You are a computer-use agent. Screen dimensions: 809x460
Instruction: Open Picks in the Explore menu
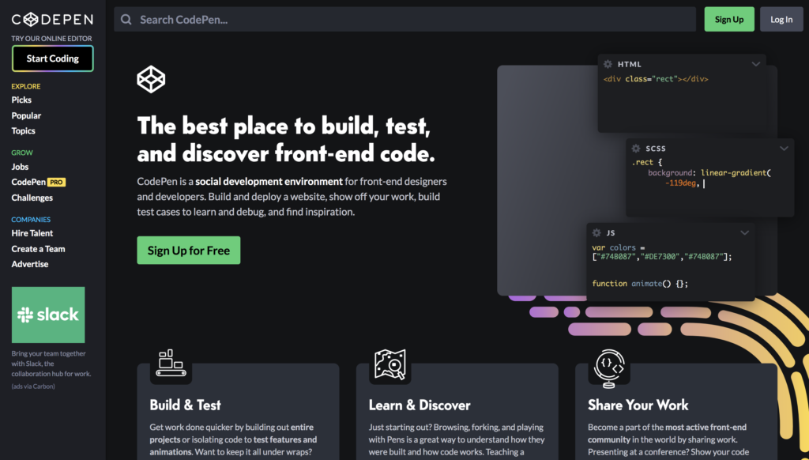21,100
